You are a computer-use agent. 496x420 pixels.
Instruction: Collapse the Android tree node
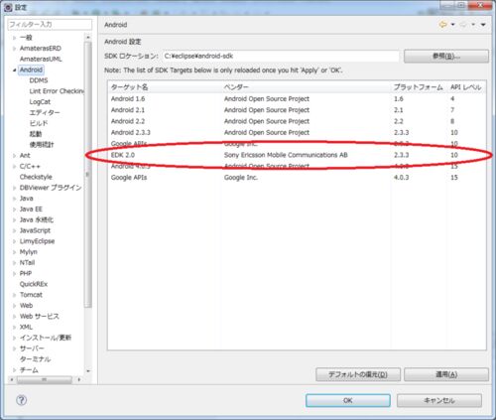[14, 70]
